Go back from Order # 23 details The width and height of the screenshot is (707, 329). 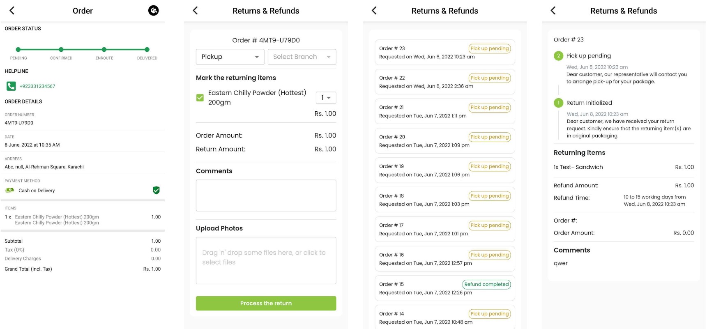pyautogui.click(x=553, y=11)
